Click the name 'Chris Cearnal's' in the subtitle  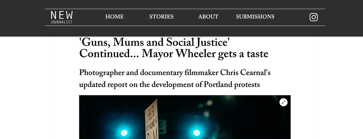pyautogui.click(x=245, y=73)
